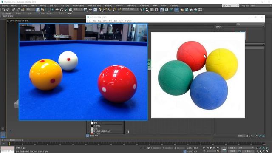
Task: Click the Redo arrow in main toolbar
Action: [8, 10]
